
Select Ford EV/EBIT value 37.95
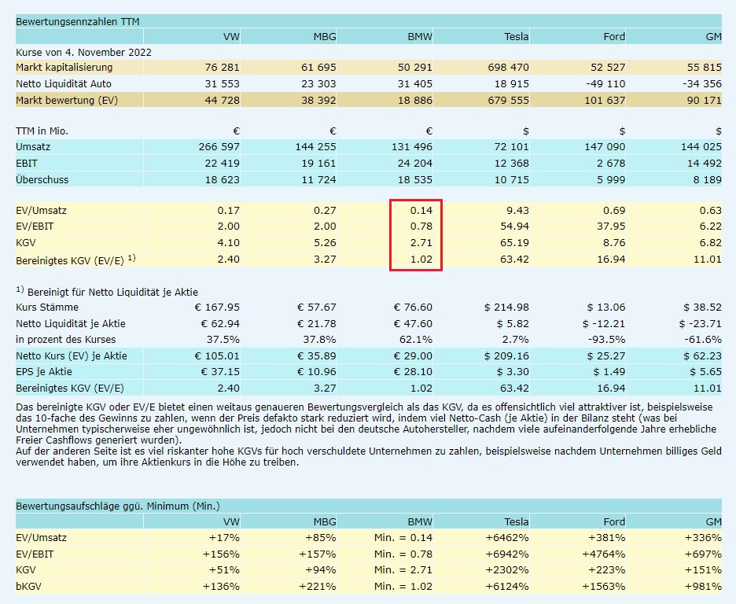611,226
